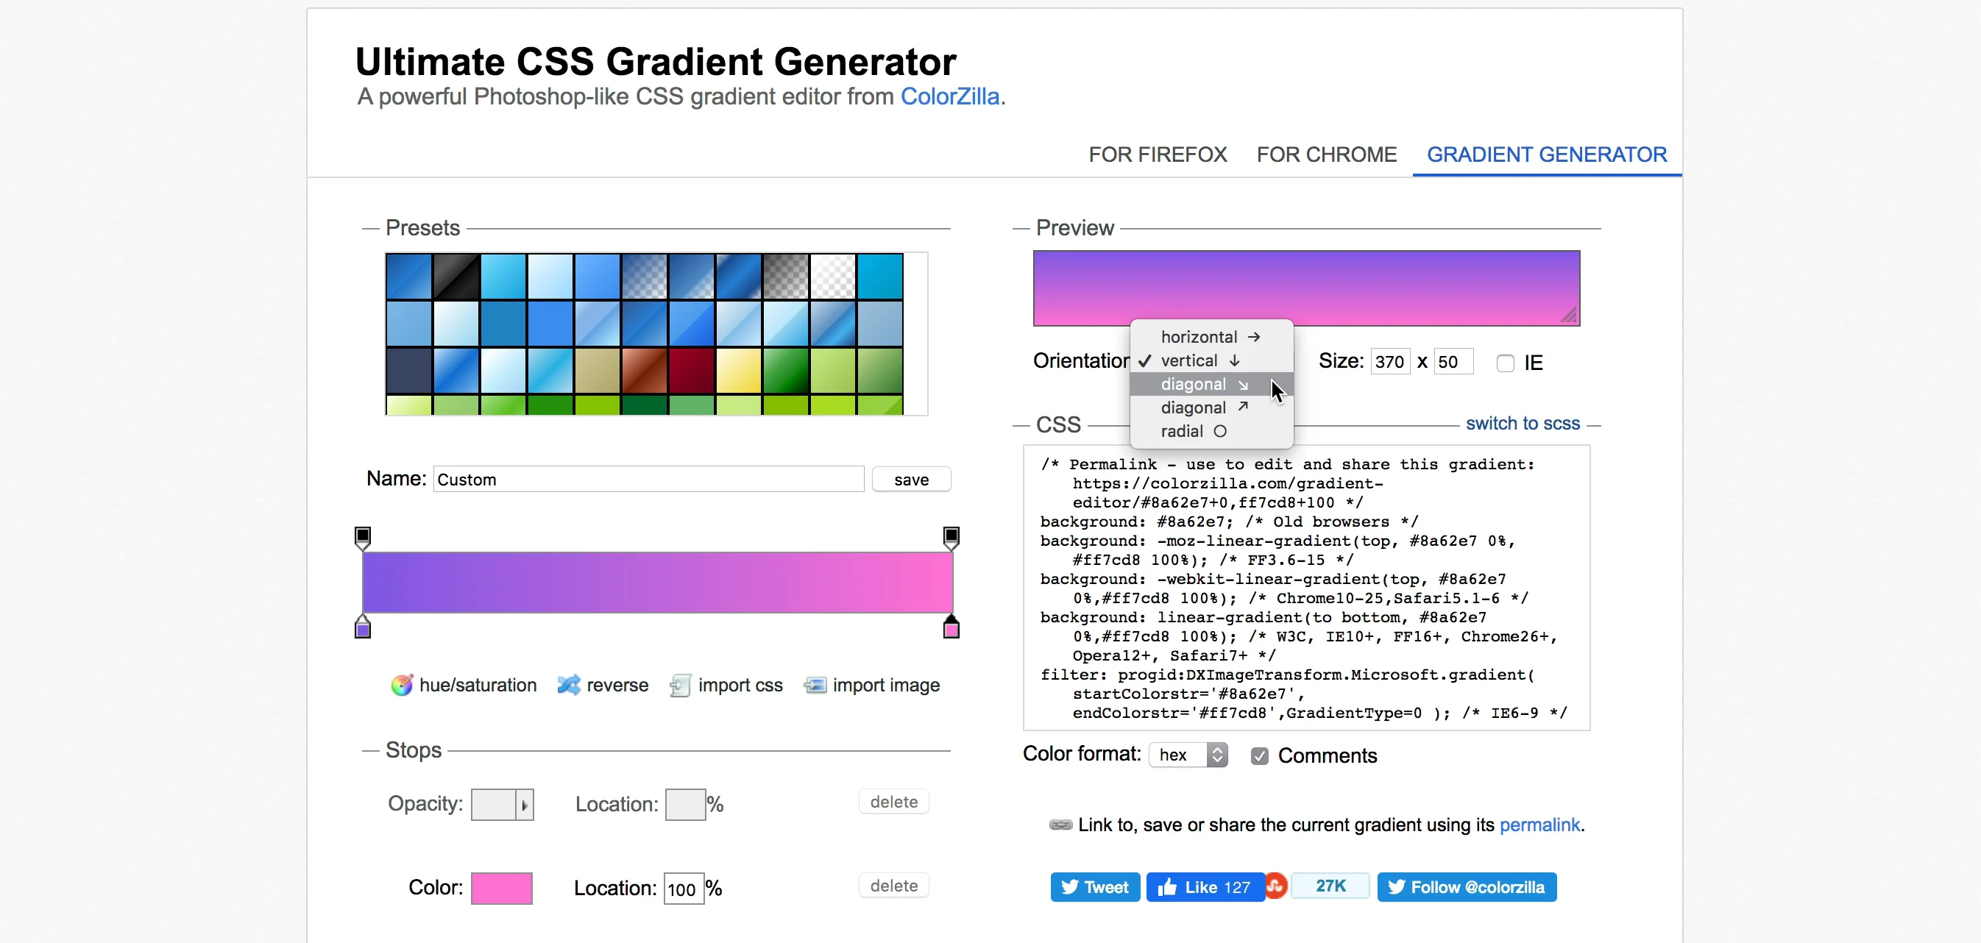The width and height of the screenshot is (1981, 943).
Task: Select the top-left opacity stop marker
Action: tap(363, 536)
